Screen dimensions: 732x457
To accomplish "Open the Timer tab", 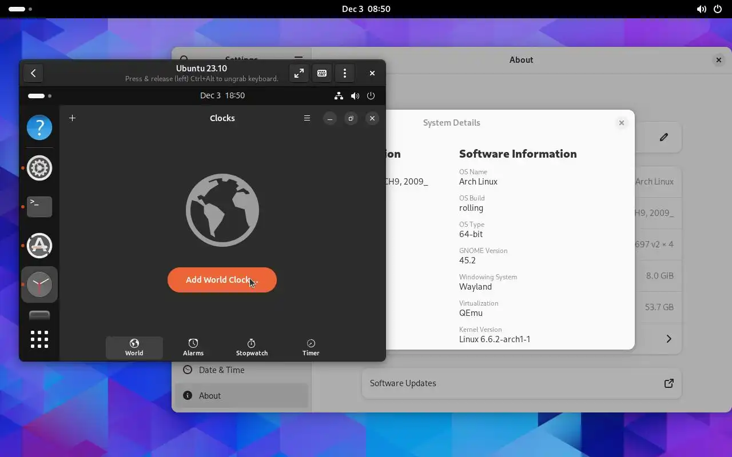I will pyautogui.click(x=311, y=347).
